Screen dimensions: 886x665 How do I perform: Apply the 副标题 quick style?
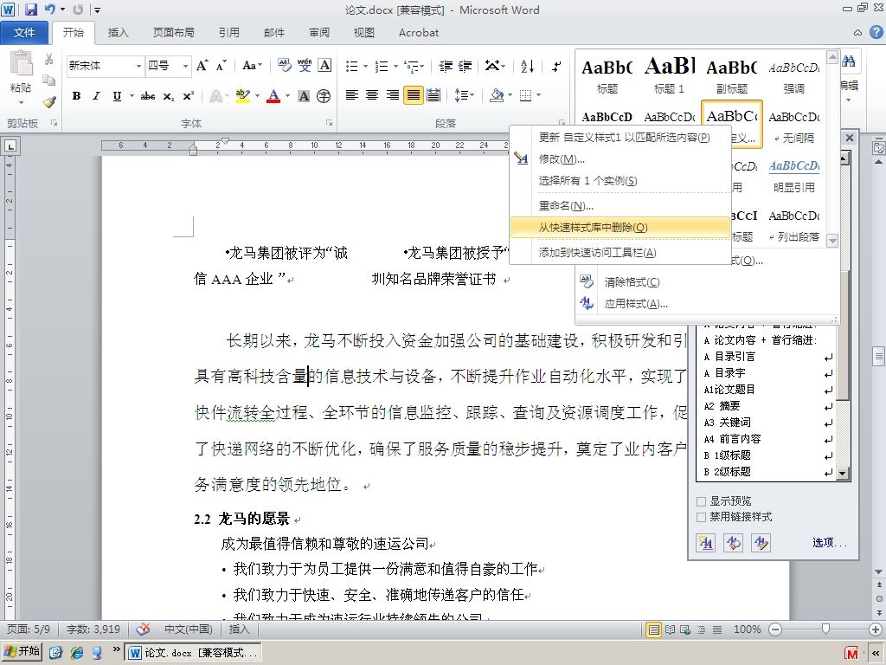[x=732, y=74]
